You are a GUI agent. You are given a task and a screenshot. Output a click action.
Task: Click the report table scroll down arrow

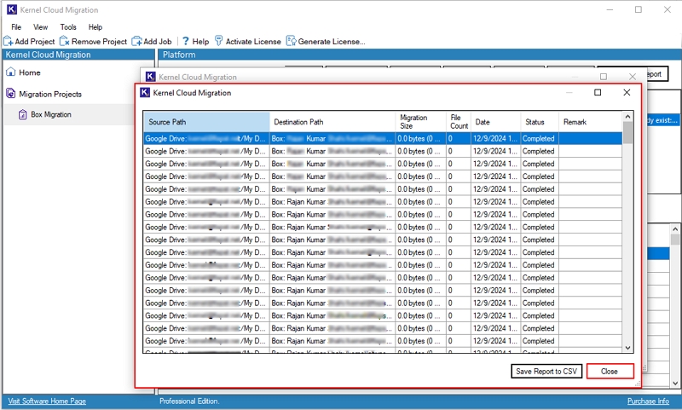click(x=627, y=348)
